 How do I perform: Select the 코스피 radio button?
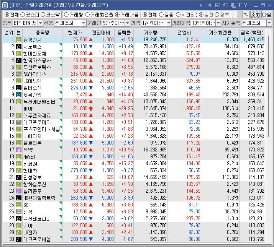[23, 15]
